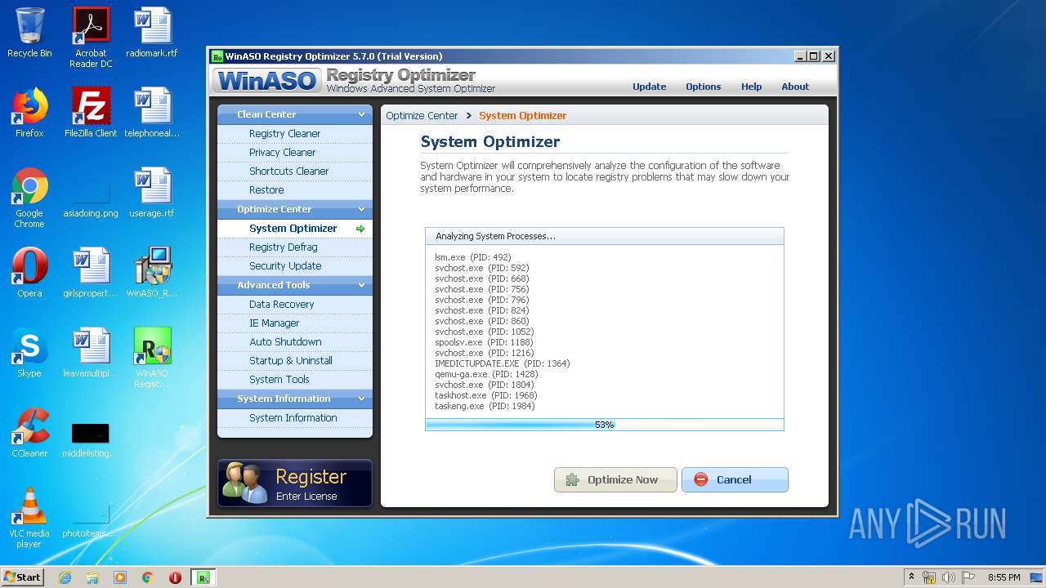Open Startup & Uninstall tool
This screenshot has width=1046, height=588.
tap(295, 361)
